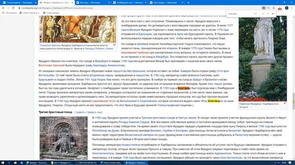Go to previous find result
This screenshot has height=165, width=295.
pos(263,14)
